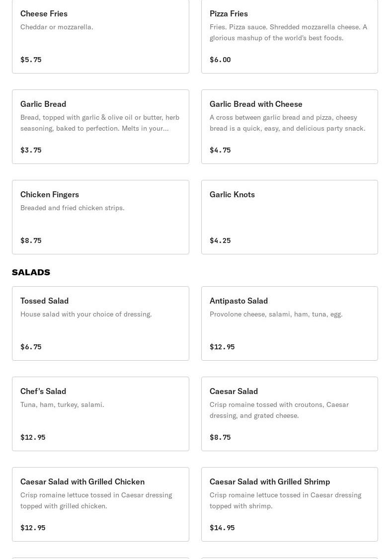Click the Antipasto Salad ingredients description

276,314
